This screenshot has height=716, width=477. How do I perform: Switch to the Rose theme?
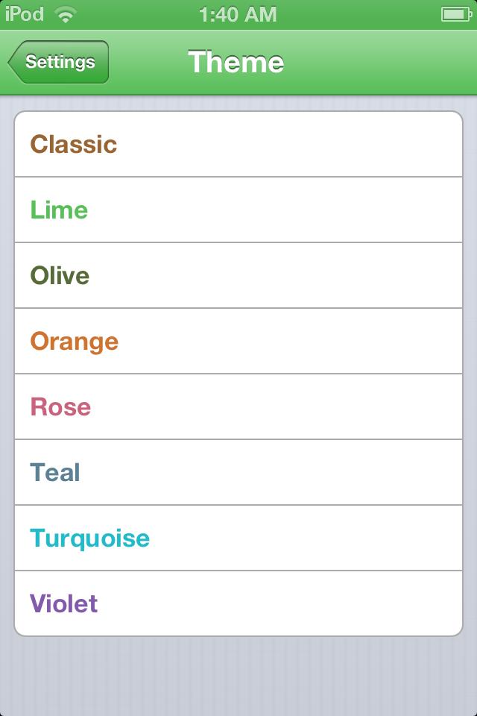(x=238, y=407)
